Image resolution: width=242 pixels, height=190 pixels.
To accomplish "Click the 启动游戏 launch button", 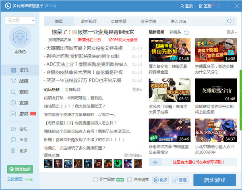I will (x=215, y=180).
